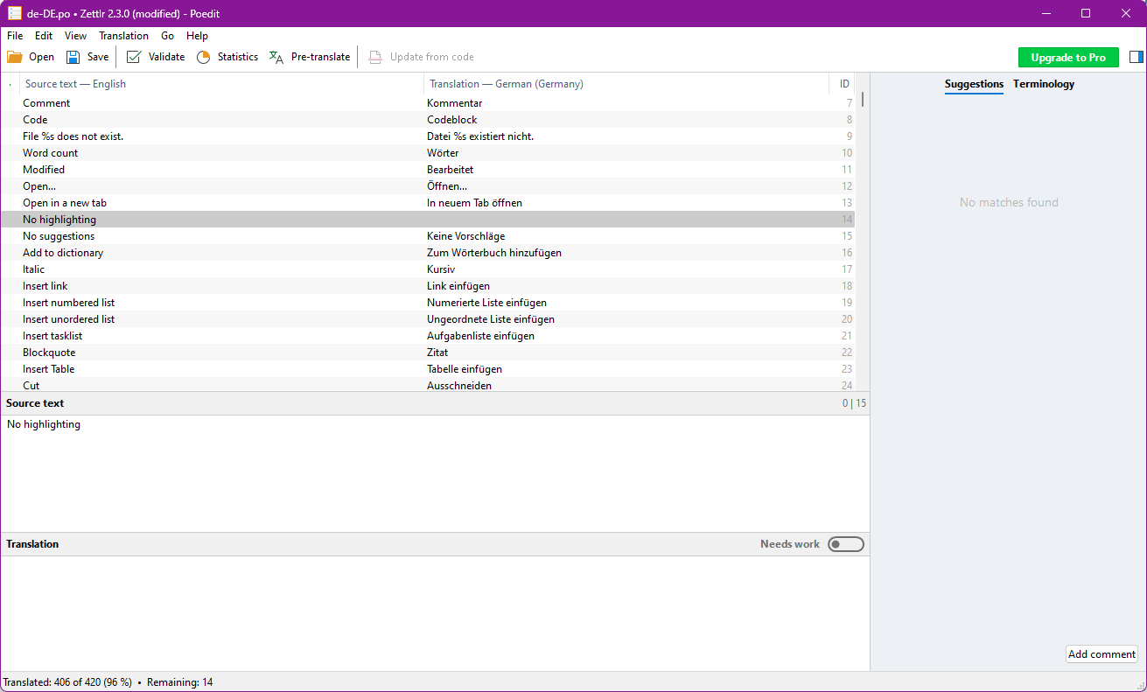Select the 'Italic' row
Image resolution: width=1147 pixels, height=692 pixels.
coord(428,269)
